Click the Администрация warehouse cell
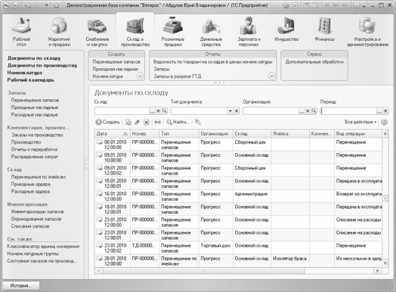 (x=252, y=197)
